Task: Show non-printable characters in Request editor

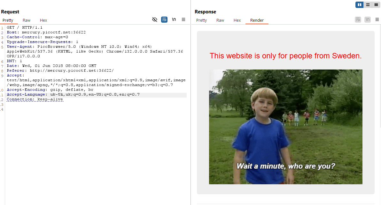Action: pos(174,19)
